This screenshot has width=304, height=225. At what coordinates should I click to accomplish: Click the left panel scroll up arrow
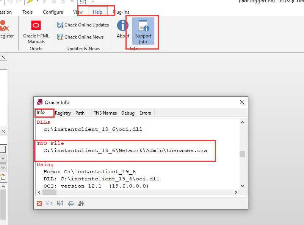click(3, 186)
